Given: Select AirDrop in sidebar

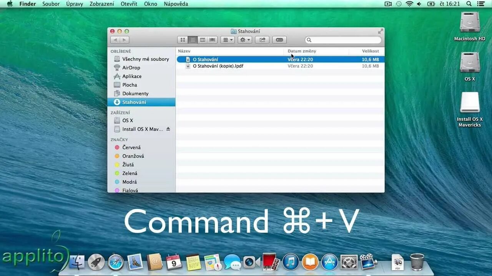Looking at the screenshot, I should [x=141, y=67].
